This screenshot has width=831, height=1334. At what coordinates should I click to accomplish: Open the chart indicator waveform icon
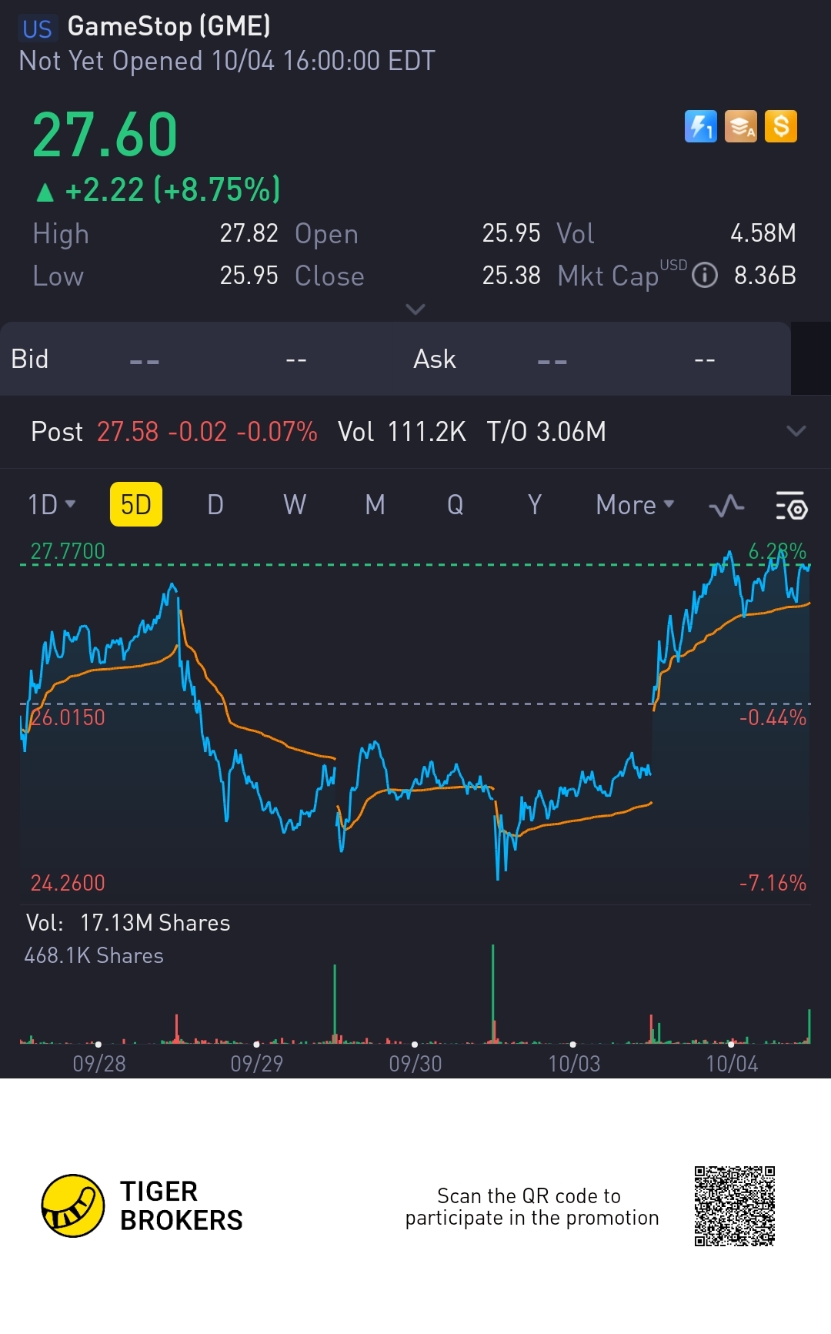point(726,506)
